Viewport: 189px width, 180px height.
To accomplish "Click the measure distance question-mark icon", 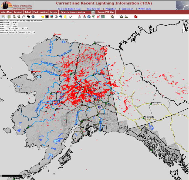I will [122, 17].
